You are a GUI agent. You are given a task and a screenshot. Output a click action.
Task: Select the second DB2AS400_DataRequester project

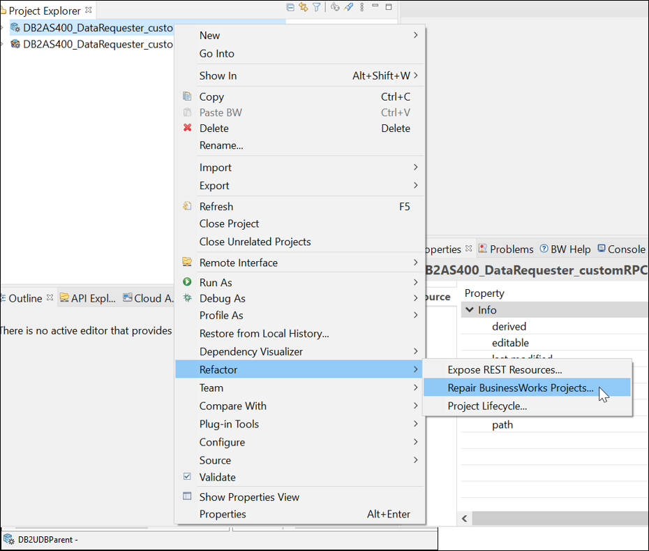click(x=98, y=44)
